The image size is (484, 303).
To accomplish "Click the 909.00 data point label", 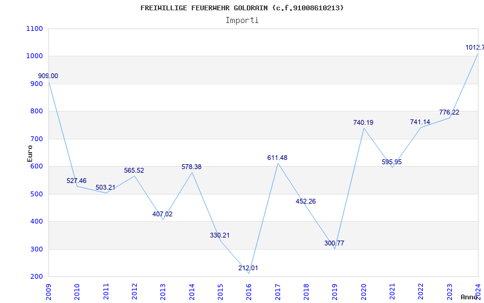I will [48, 76].
